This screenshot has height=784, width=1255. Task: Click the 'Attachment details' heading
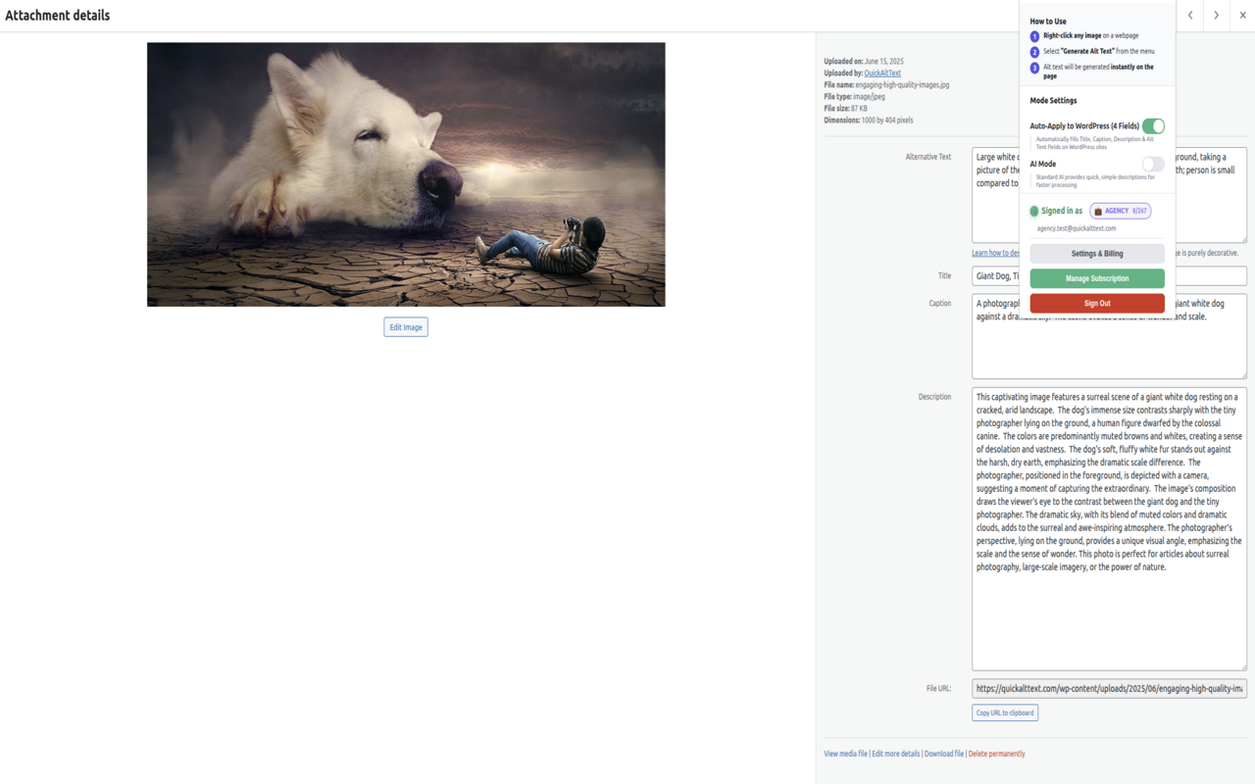pyautogui.click(x=58, y=16)
